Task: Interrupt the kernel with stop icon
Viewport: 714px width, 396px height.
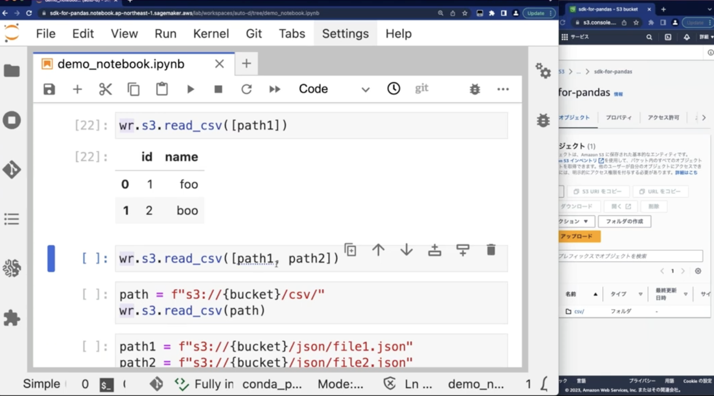Action: pos(218,89)
